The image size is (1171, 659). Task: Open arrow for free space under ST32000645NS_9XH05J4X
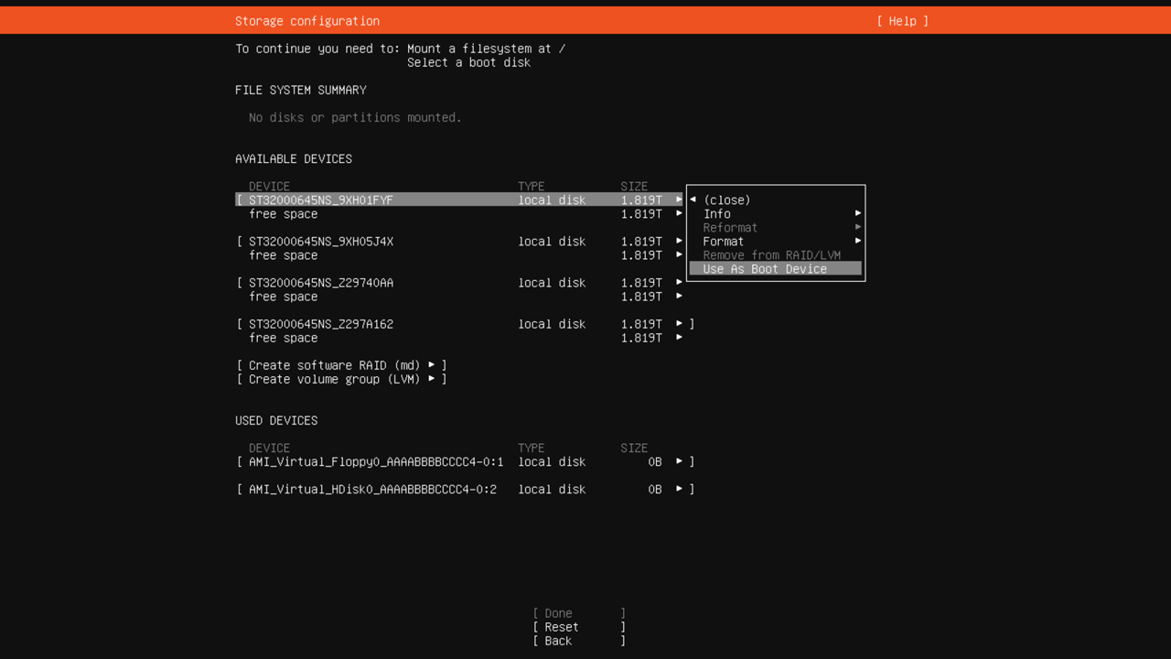tap(679, 255)
